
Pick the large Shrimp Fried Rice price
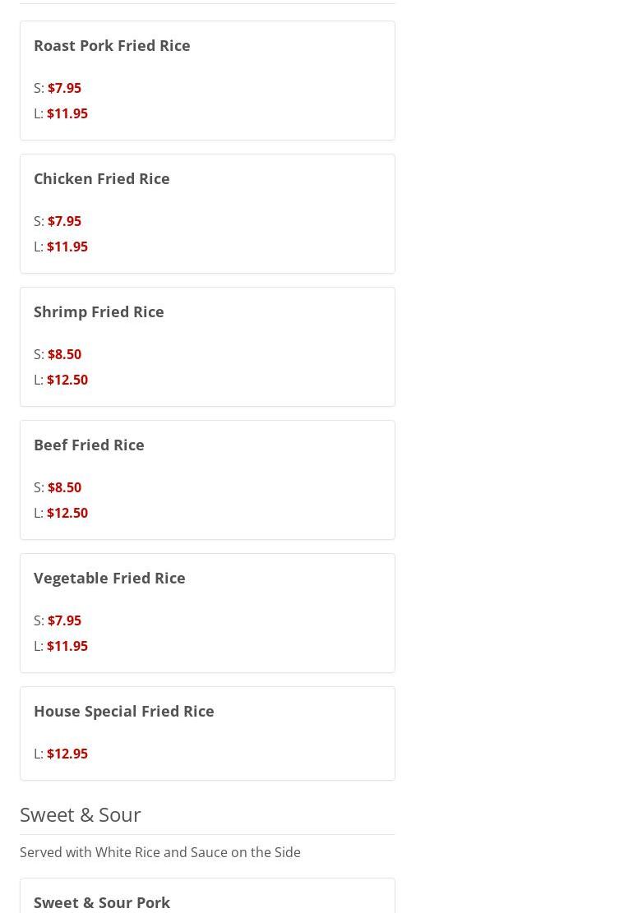point(67,380)
